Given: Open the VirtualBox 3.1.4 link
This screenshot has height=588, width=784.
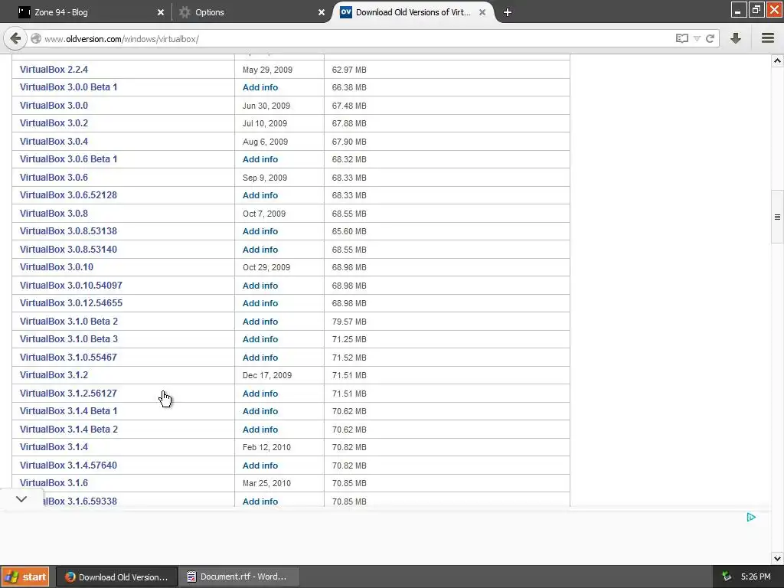Looking at the screenshot, I should [x=54, y=447].
